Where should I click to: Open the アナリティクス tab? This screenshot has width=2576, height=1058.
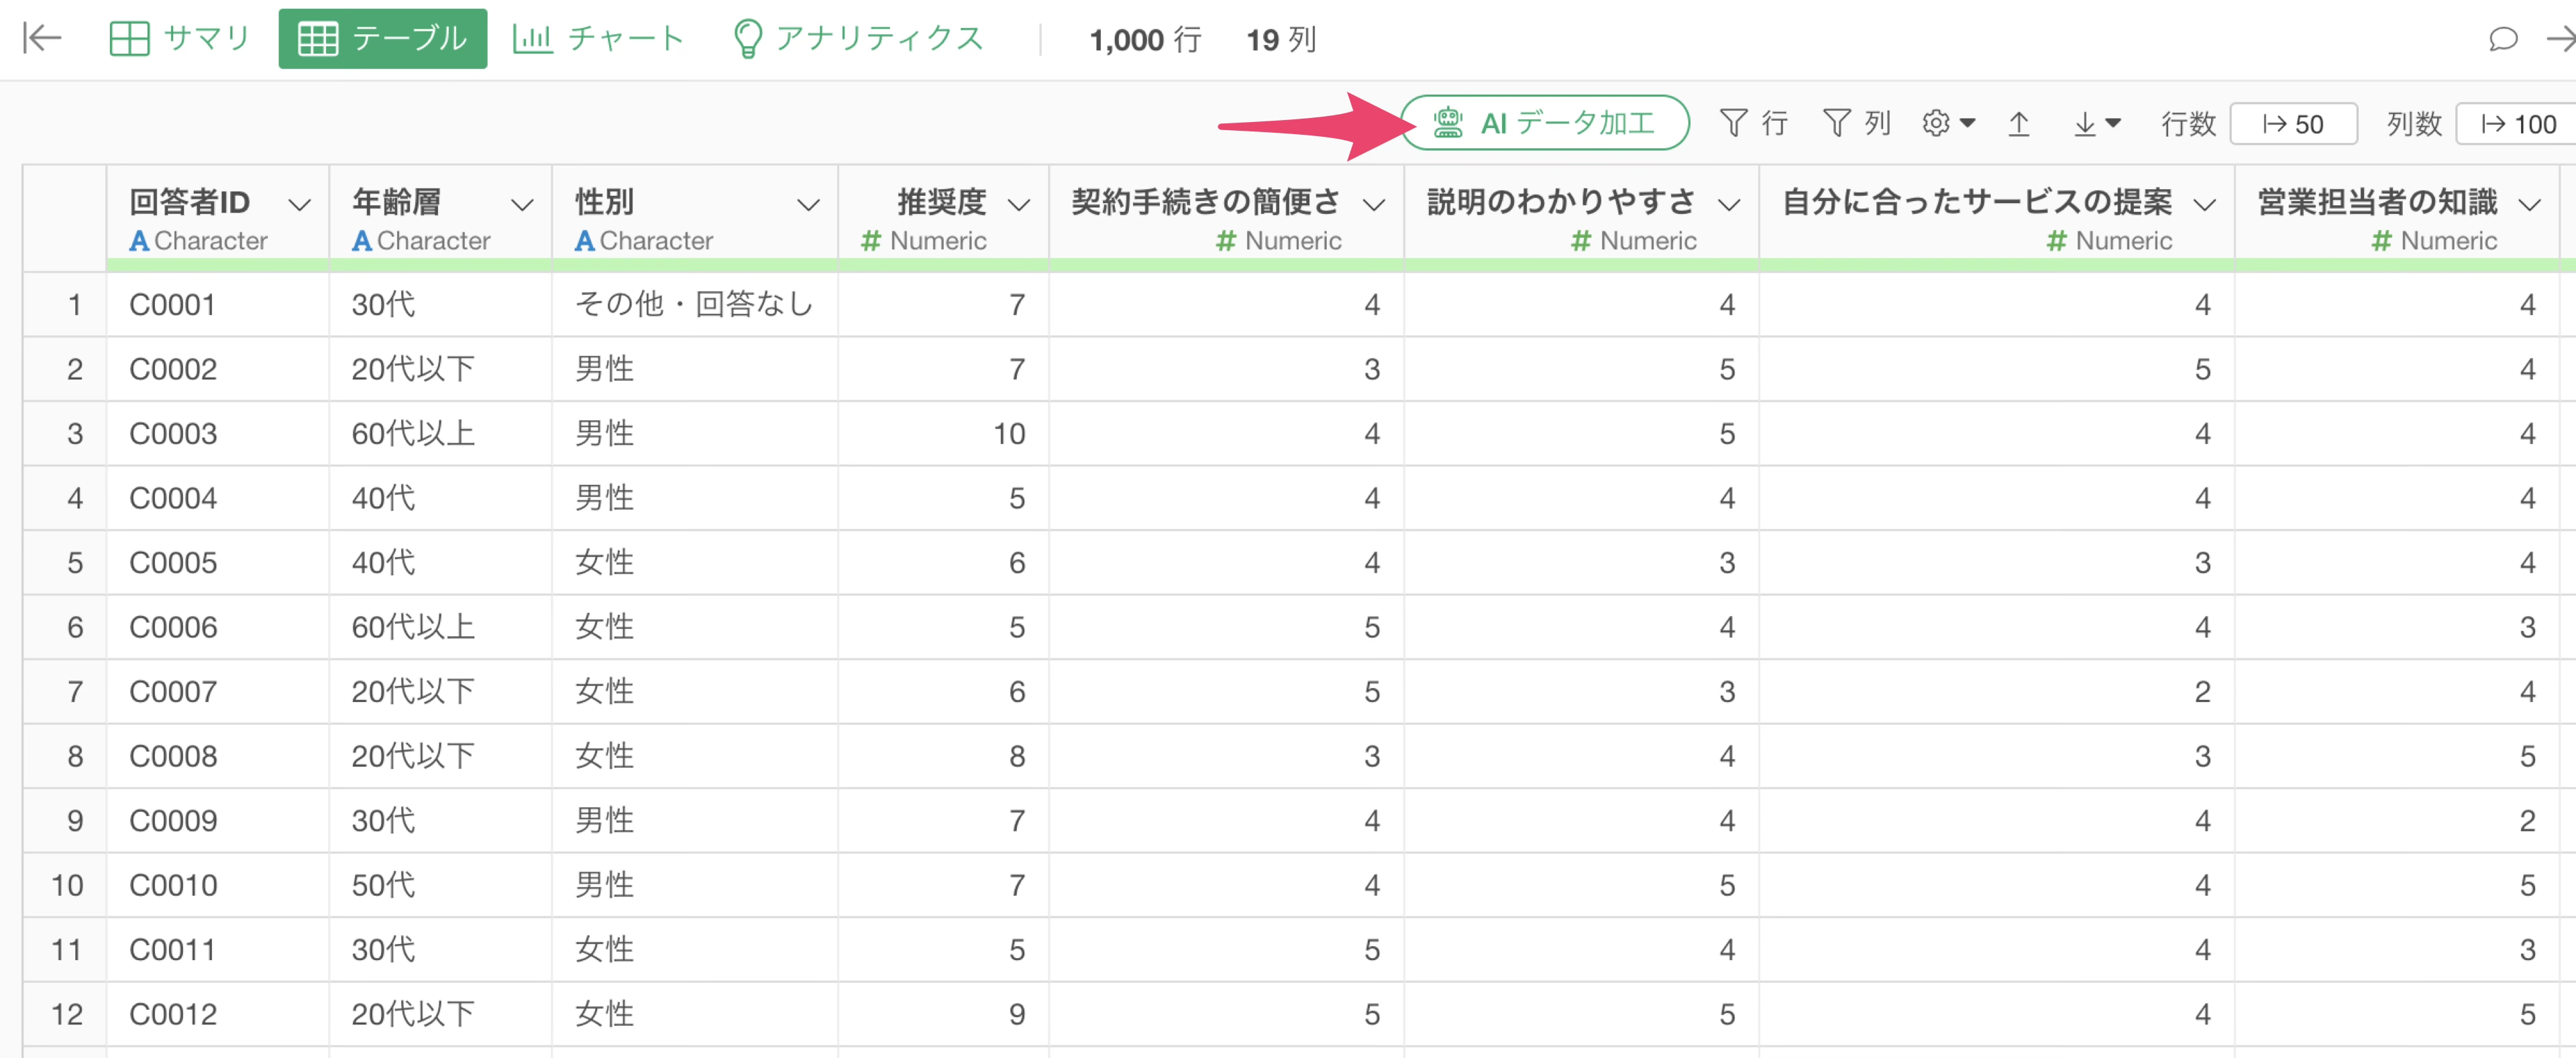[x=858, y=38]
